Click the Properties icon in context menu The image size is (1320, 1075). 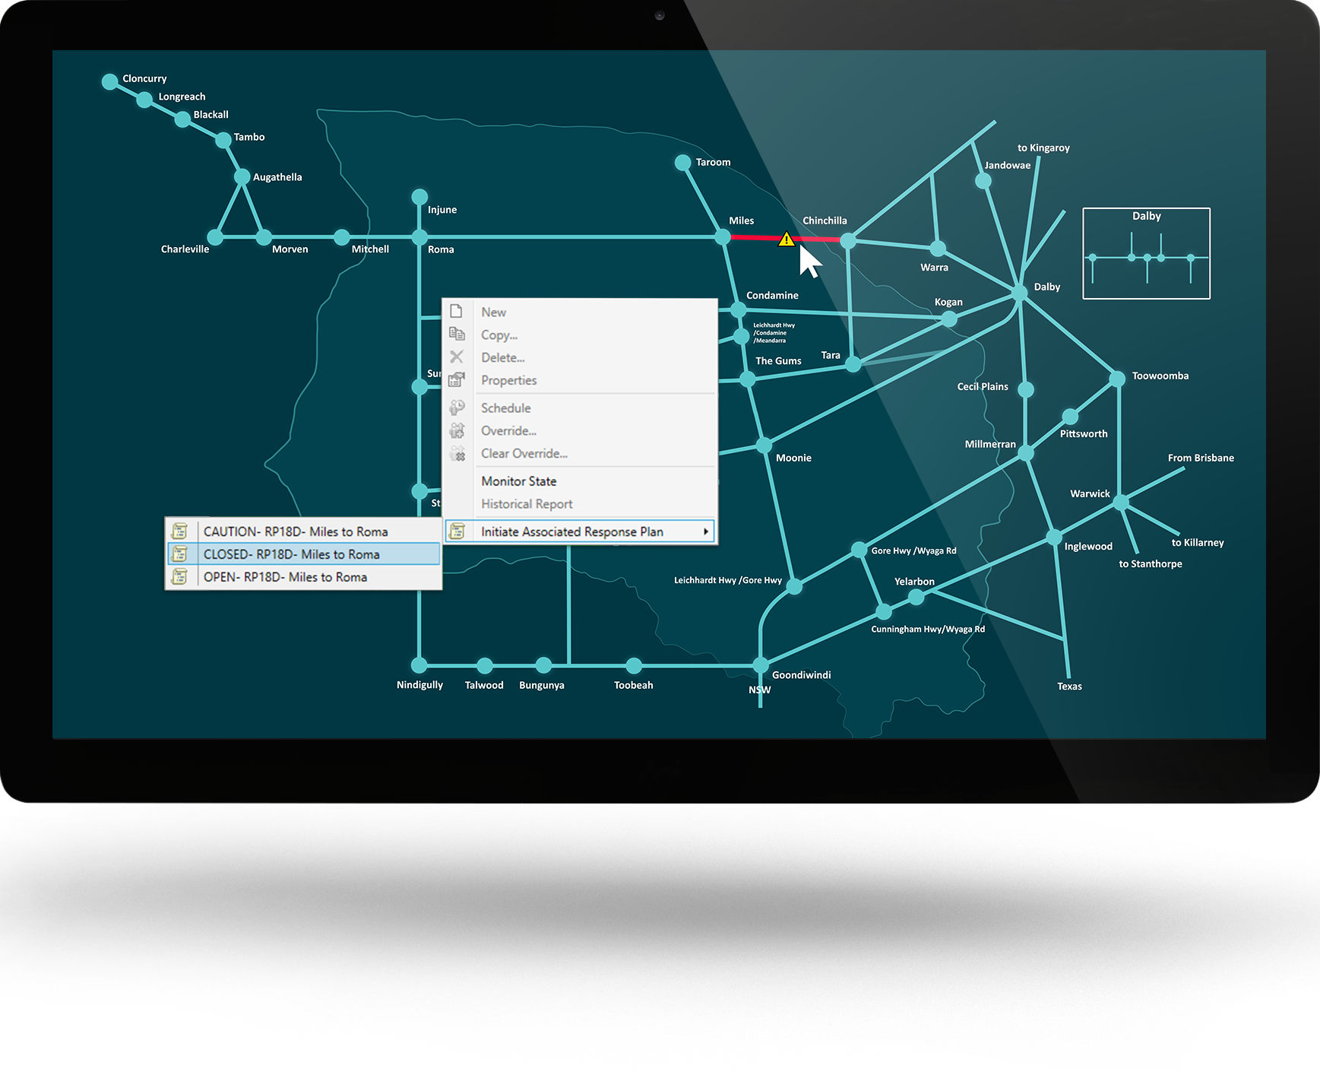coord(457,380)
